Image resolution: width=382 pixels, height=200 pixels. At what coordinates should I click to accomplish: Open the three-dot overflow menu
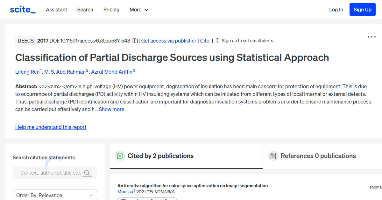[x=371, y=37]
